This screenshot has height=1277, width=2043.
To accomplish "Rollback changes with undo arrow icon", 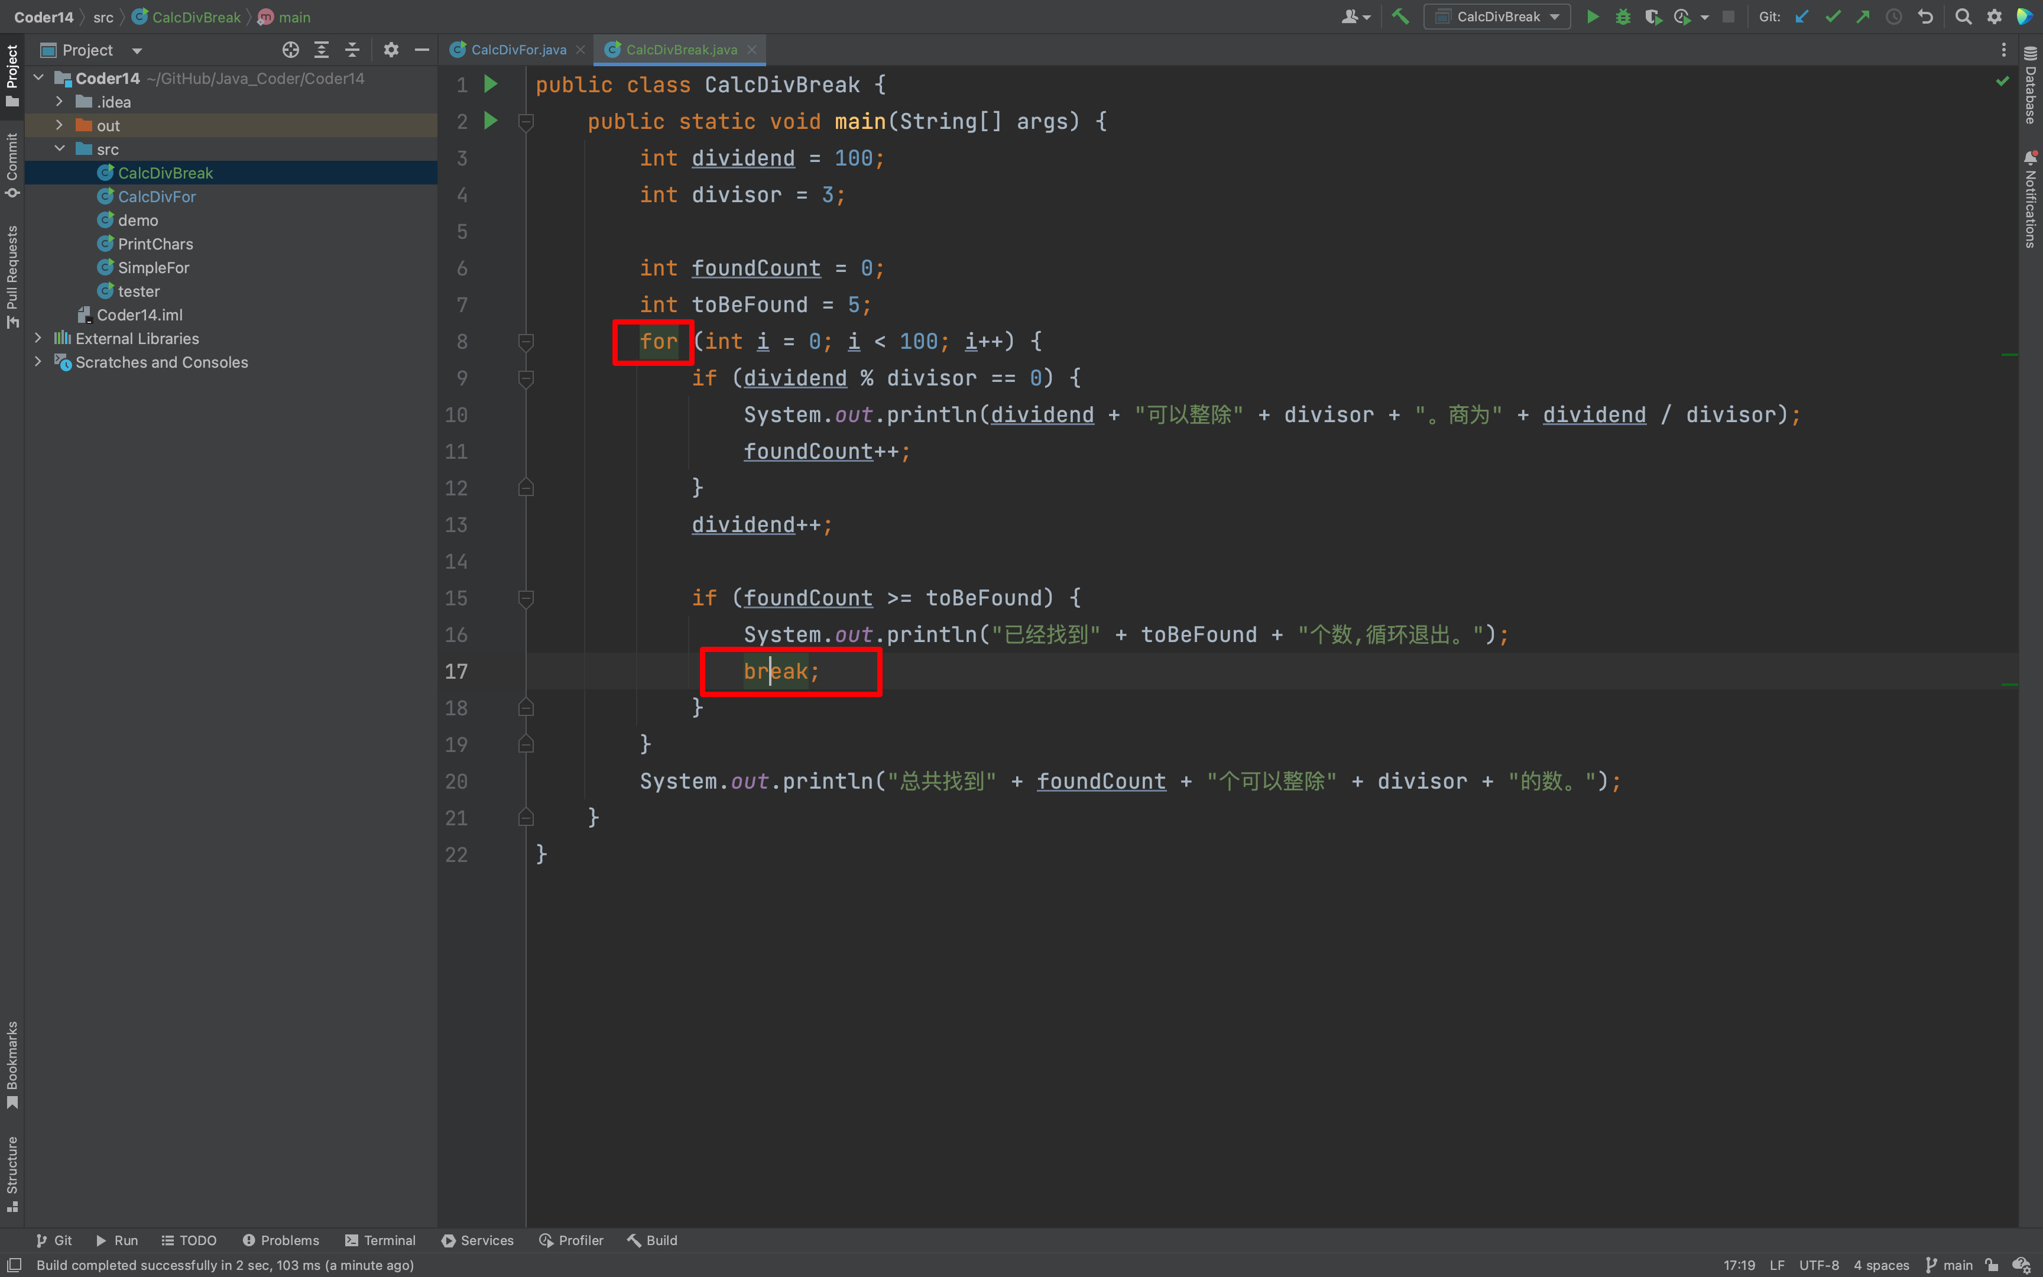I will pyautogui.click(x=1925, y=17).
